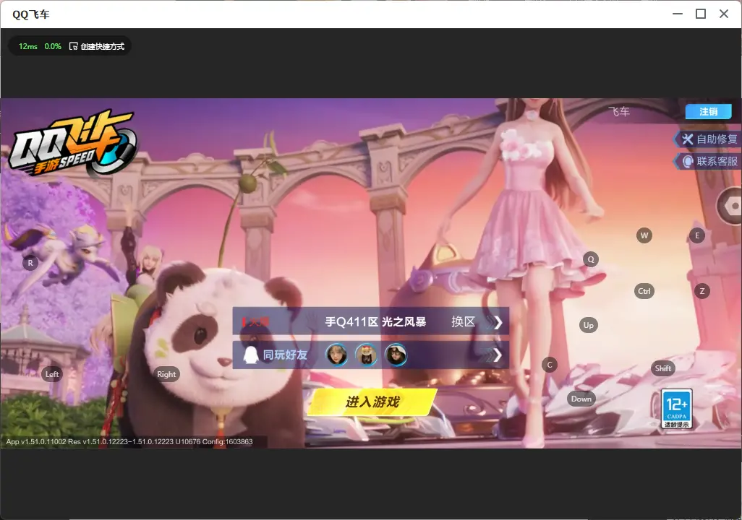This screenshot has height=520, width=742.
Task: Click the first friend avatar
Action: (336, 355)
